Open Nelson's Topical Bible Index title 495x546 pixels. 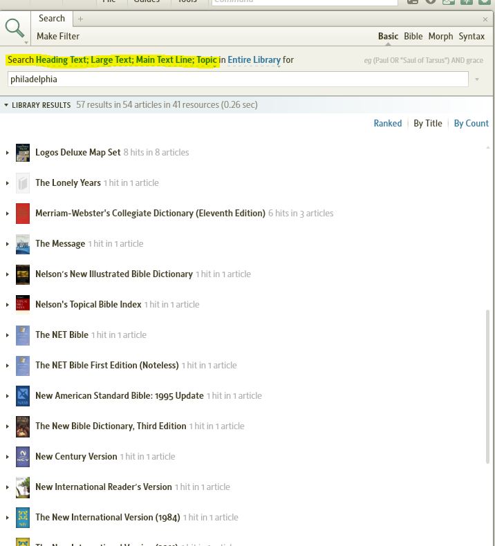(x=88, y=304)
